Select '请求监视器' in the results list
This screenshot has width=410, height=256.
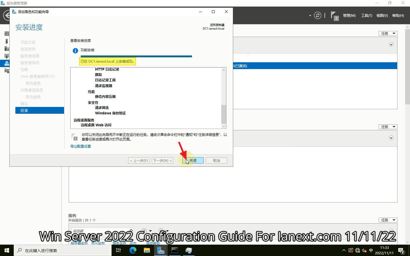point(104,86)
